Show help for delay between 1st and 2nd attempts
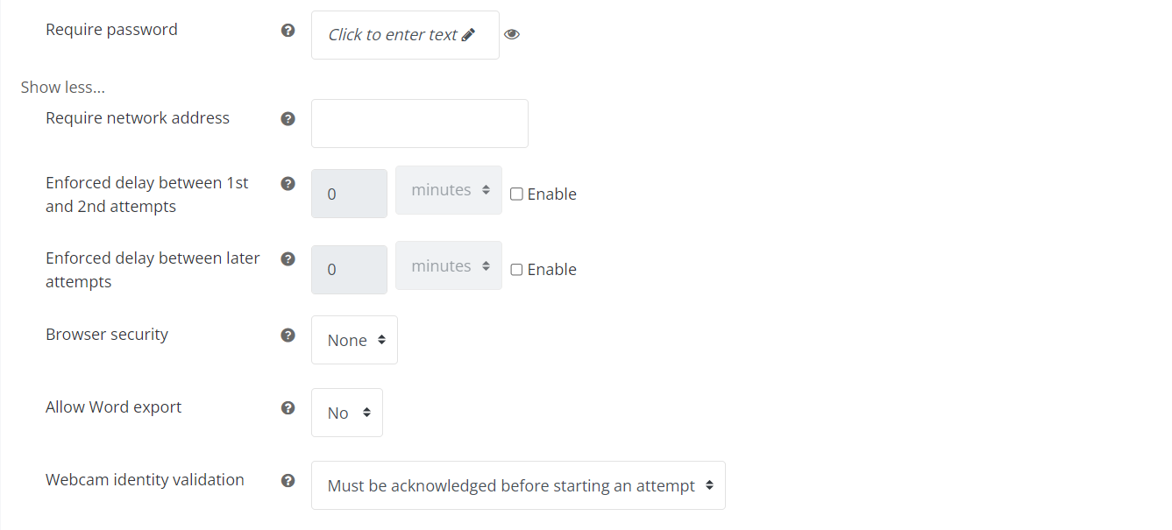This screenshot has height=530, width=1172. tap(288, 184)
